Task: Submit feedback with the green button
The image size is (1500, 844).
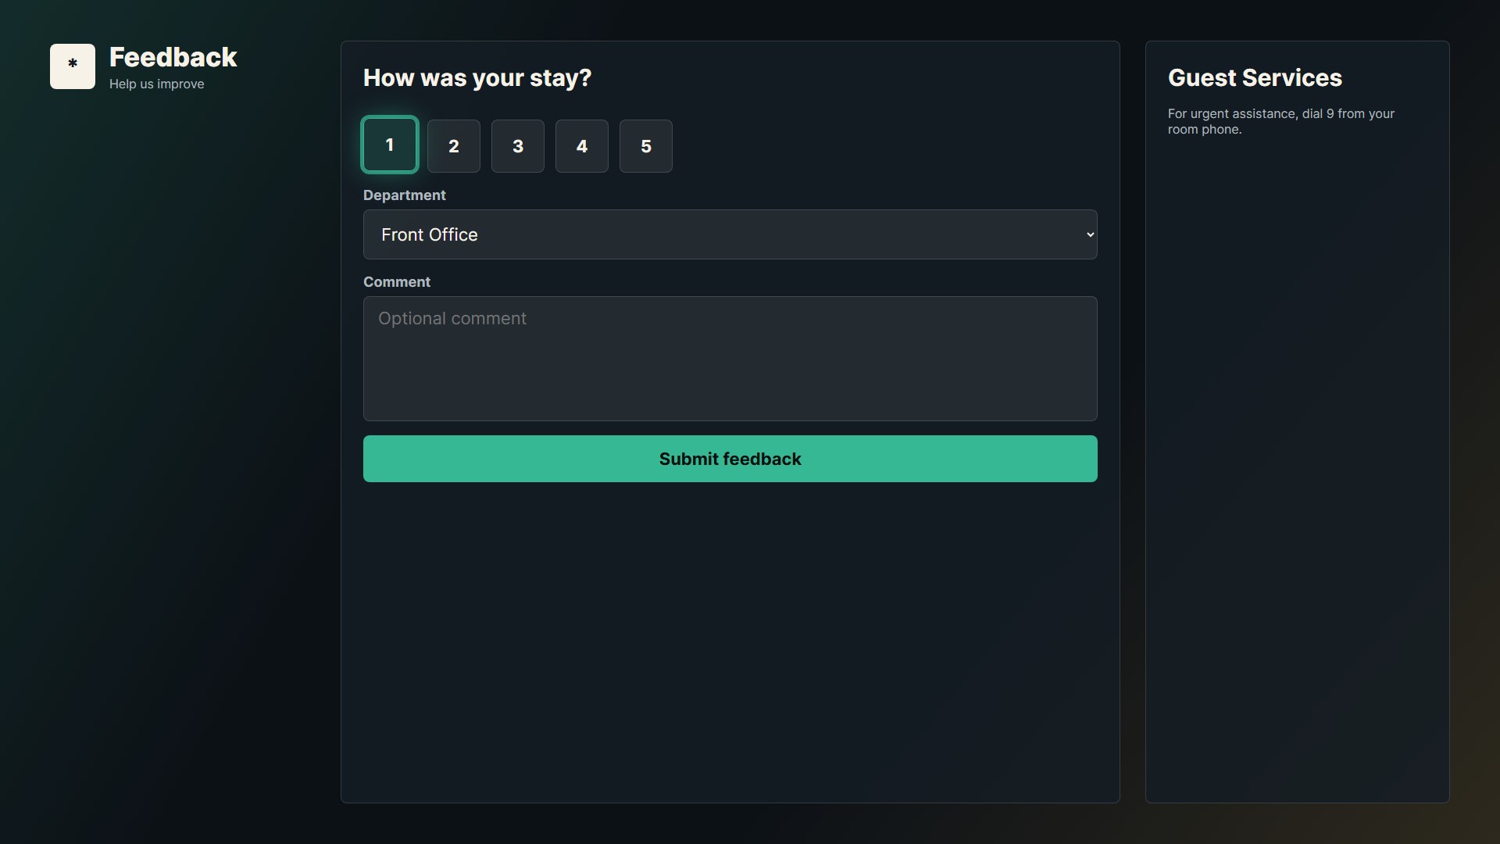Action: (x=730, y=459)
